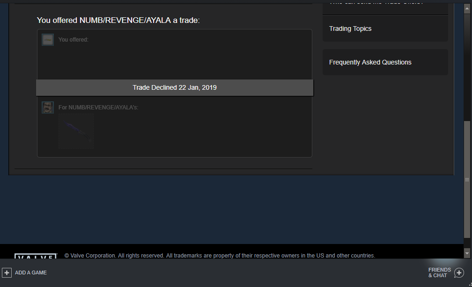The image size is (472, 287).
Task: Inspect the purple knife item thumbnail
Action: click(x=76, y=131)
